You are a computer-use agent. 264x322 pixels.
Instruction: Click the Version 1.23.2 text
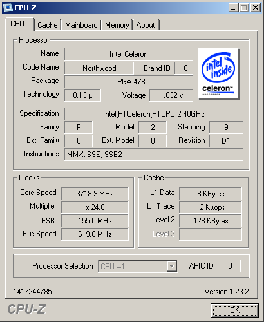click(227, 292)
